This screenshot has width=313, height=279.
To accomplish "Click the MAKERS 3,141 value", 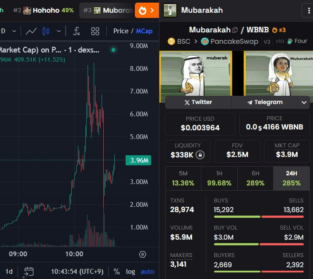I will pyautogui.click(x=178, y=265).
